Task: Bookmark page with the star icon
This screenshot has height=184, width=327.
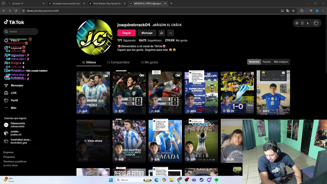Action: [293, 11]
